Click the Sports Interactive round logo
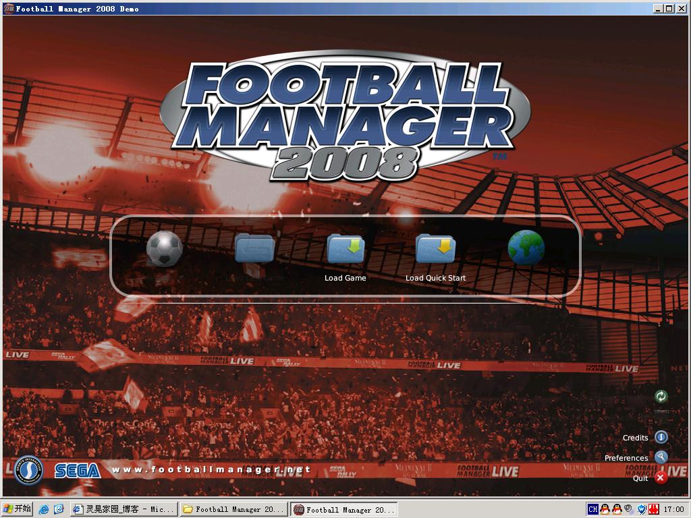 click(x=28, y=470)
